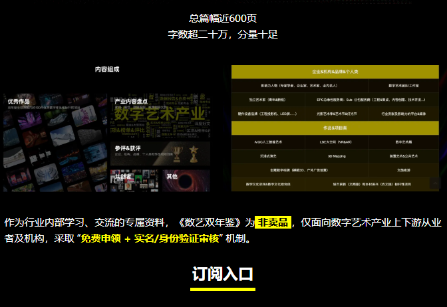This screenshot has height=307, width=447.
Task: Click the highlighted 非卖品 label
Action: coord(273,223)
